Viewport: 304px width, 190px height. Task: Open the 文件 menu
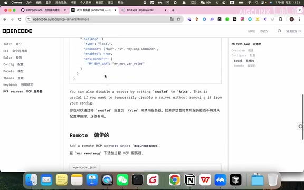point(29,3)
